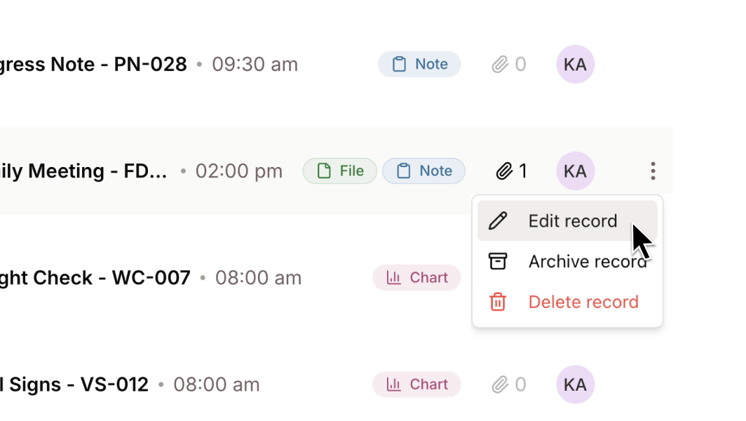The height and width of the screenshot is (421, 746).
Task: Click the green File tag
Action: (340, 171)
